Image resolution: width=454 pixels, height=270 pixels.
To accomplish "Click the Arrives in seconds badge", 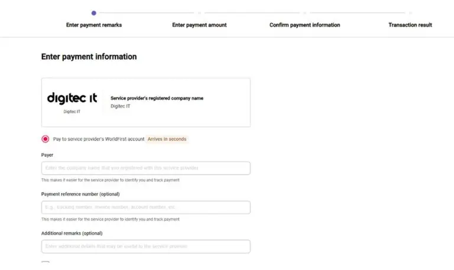I will [167, 139].
